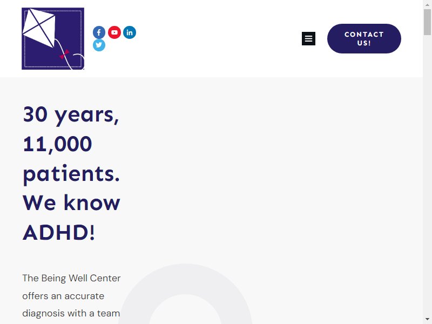
Task: Click the empty scrollbar track below thumb
Action: coord(427,177)
